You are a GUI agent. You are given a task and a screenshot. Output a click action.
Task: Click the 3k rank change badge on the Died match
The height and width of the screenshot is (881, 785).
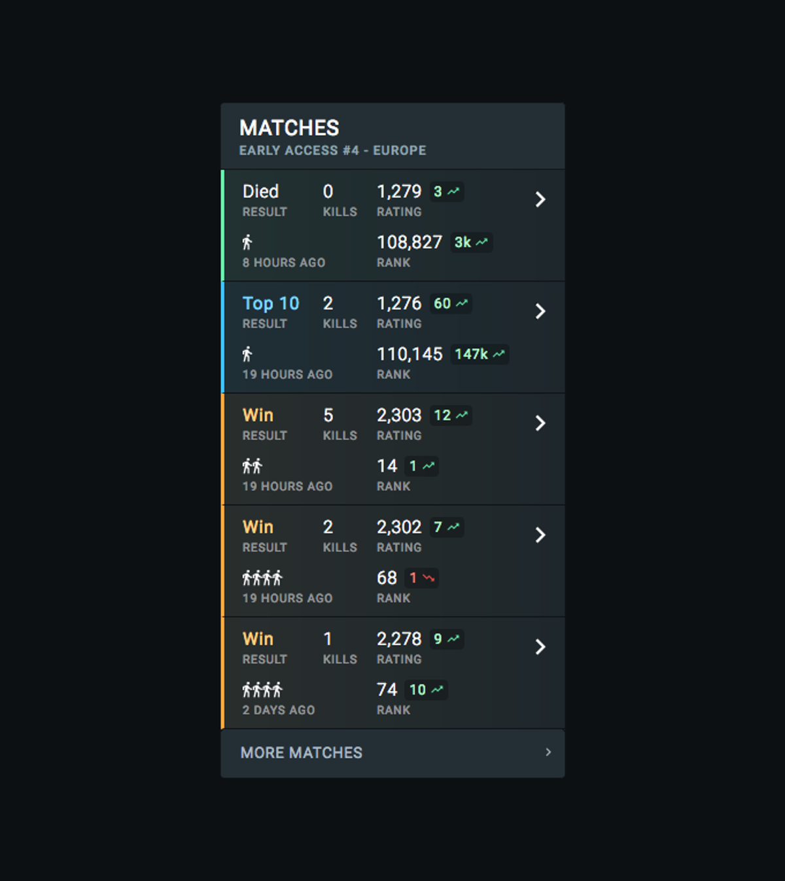[471, 242]
